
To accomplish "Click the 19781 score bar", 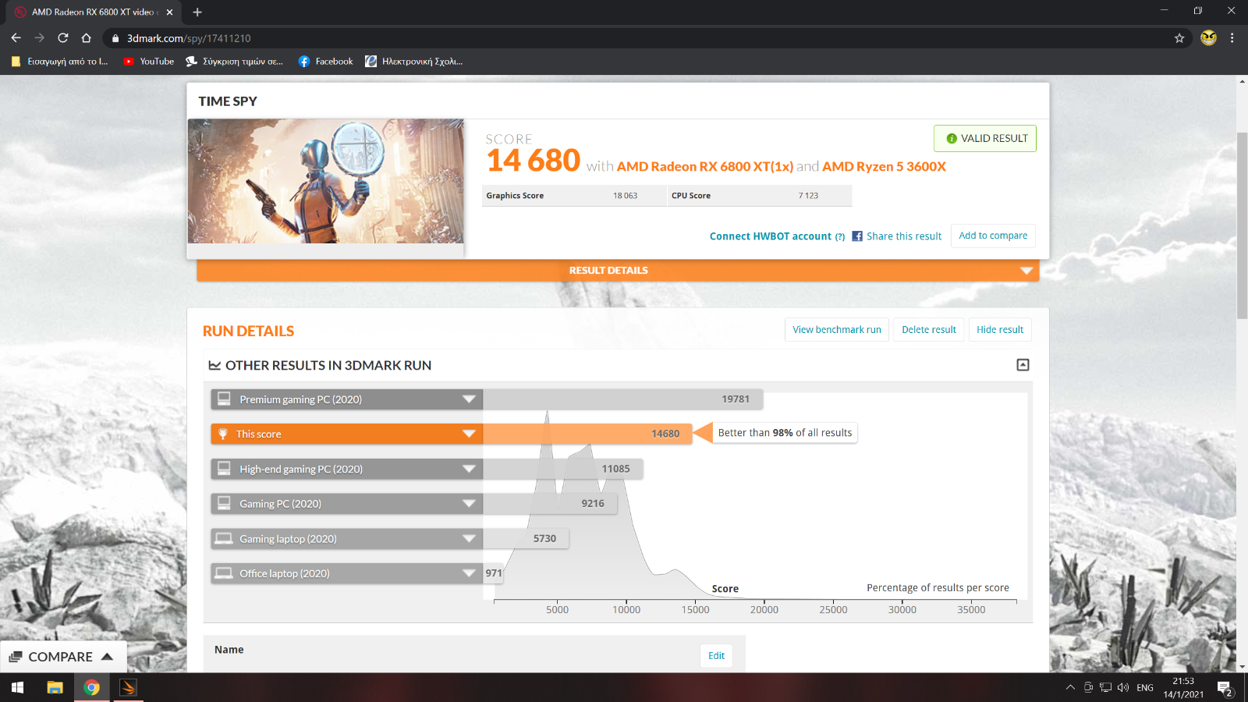I will (x=623, y=399).
